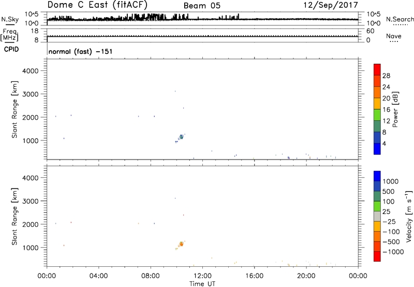Click the '20:00' time axis tick label
Screen dimensions: 414x287
pos(306,276)
